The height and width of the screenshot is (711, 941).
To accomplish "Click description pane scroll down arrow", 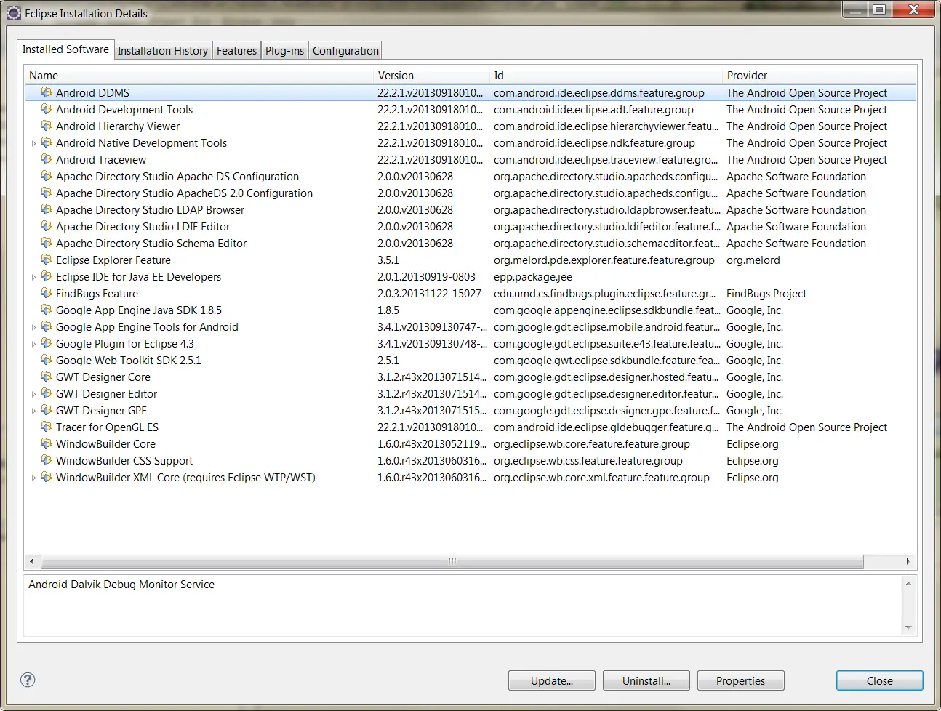I will point(908,627).
